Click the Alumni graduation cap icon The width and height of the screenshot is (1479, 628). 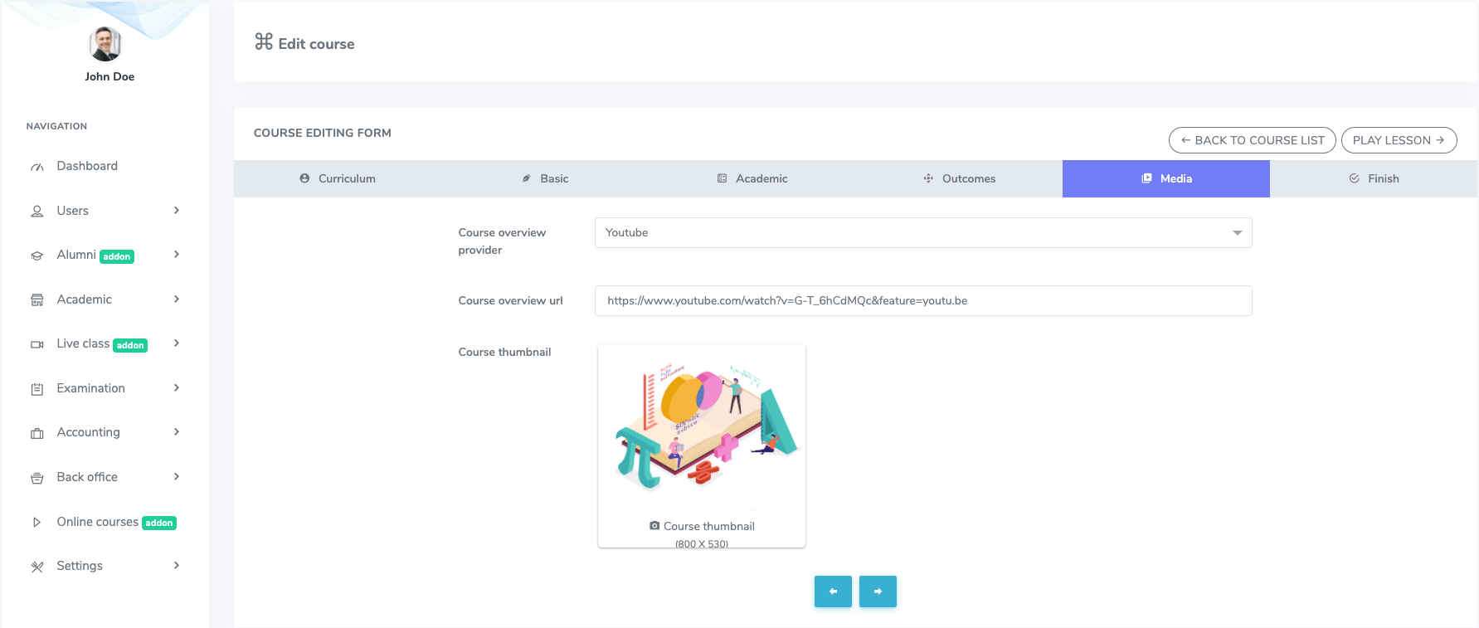click(x=37, y=256)
